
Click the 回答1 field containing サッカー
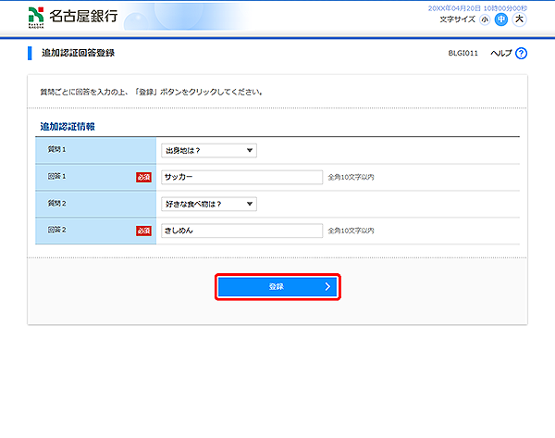tap(241, 177)
